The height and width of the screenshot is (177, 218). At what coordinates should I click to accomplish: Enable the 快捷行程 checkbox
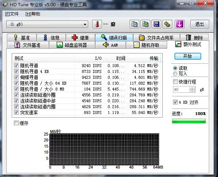[175, 81]
